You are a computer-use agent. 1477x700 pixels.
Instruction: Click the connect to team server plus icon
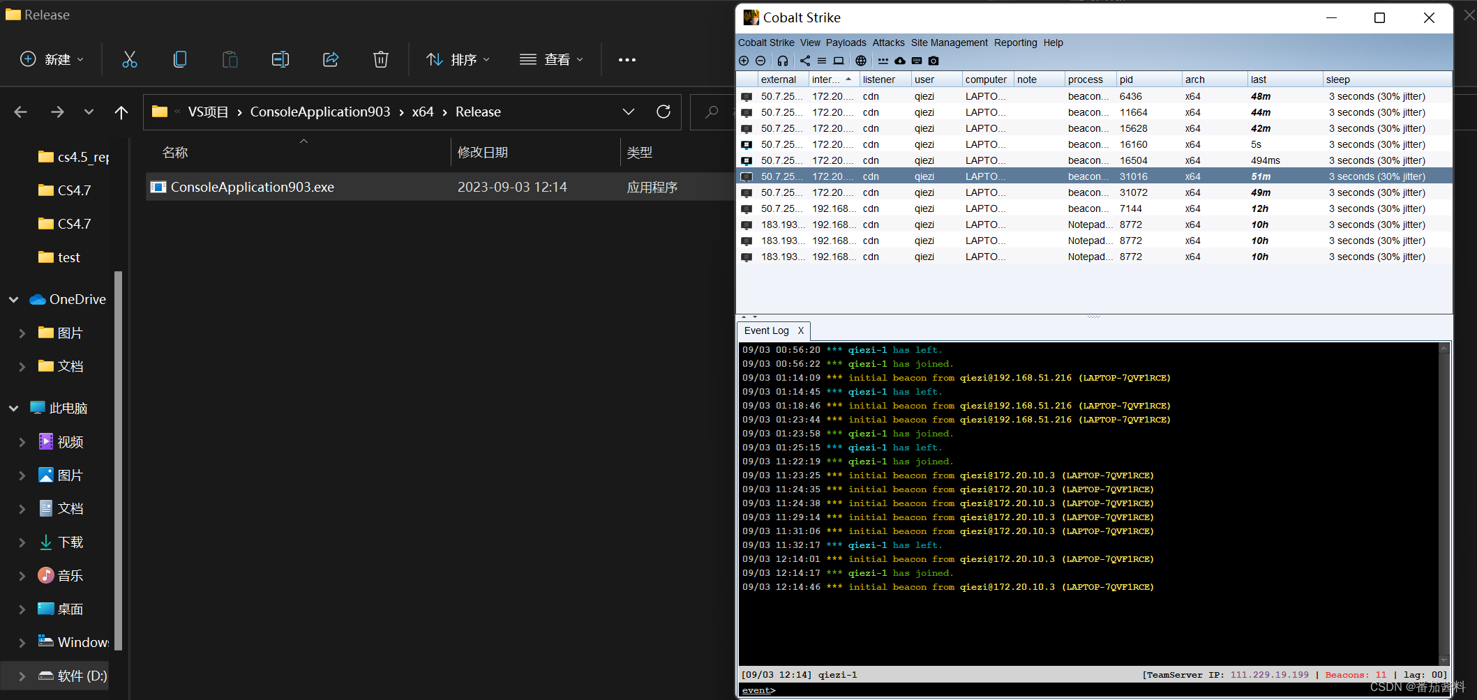[x=744, y=61]
